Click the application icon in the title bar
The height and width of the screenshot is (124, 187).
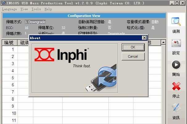[x=3, y=3]
